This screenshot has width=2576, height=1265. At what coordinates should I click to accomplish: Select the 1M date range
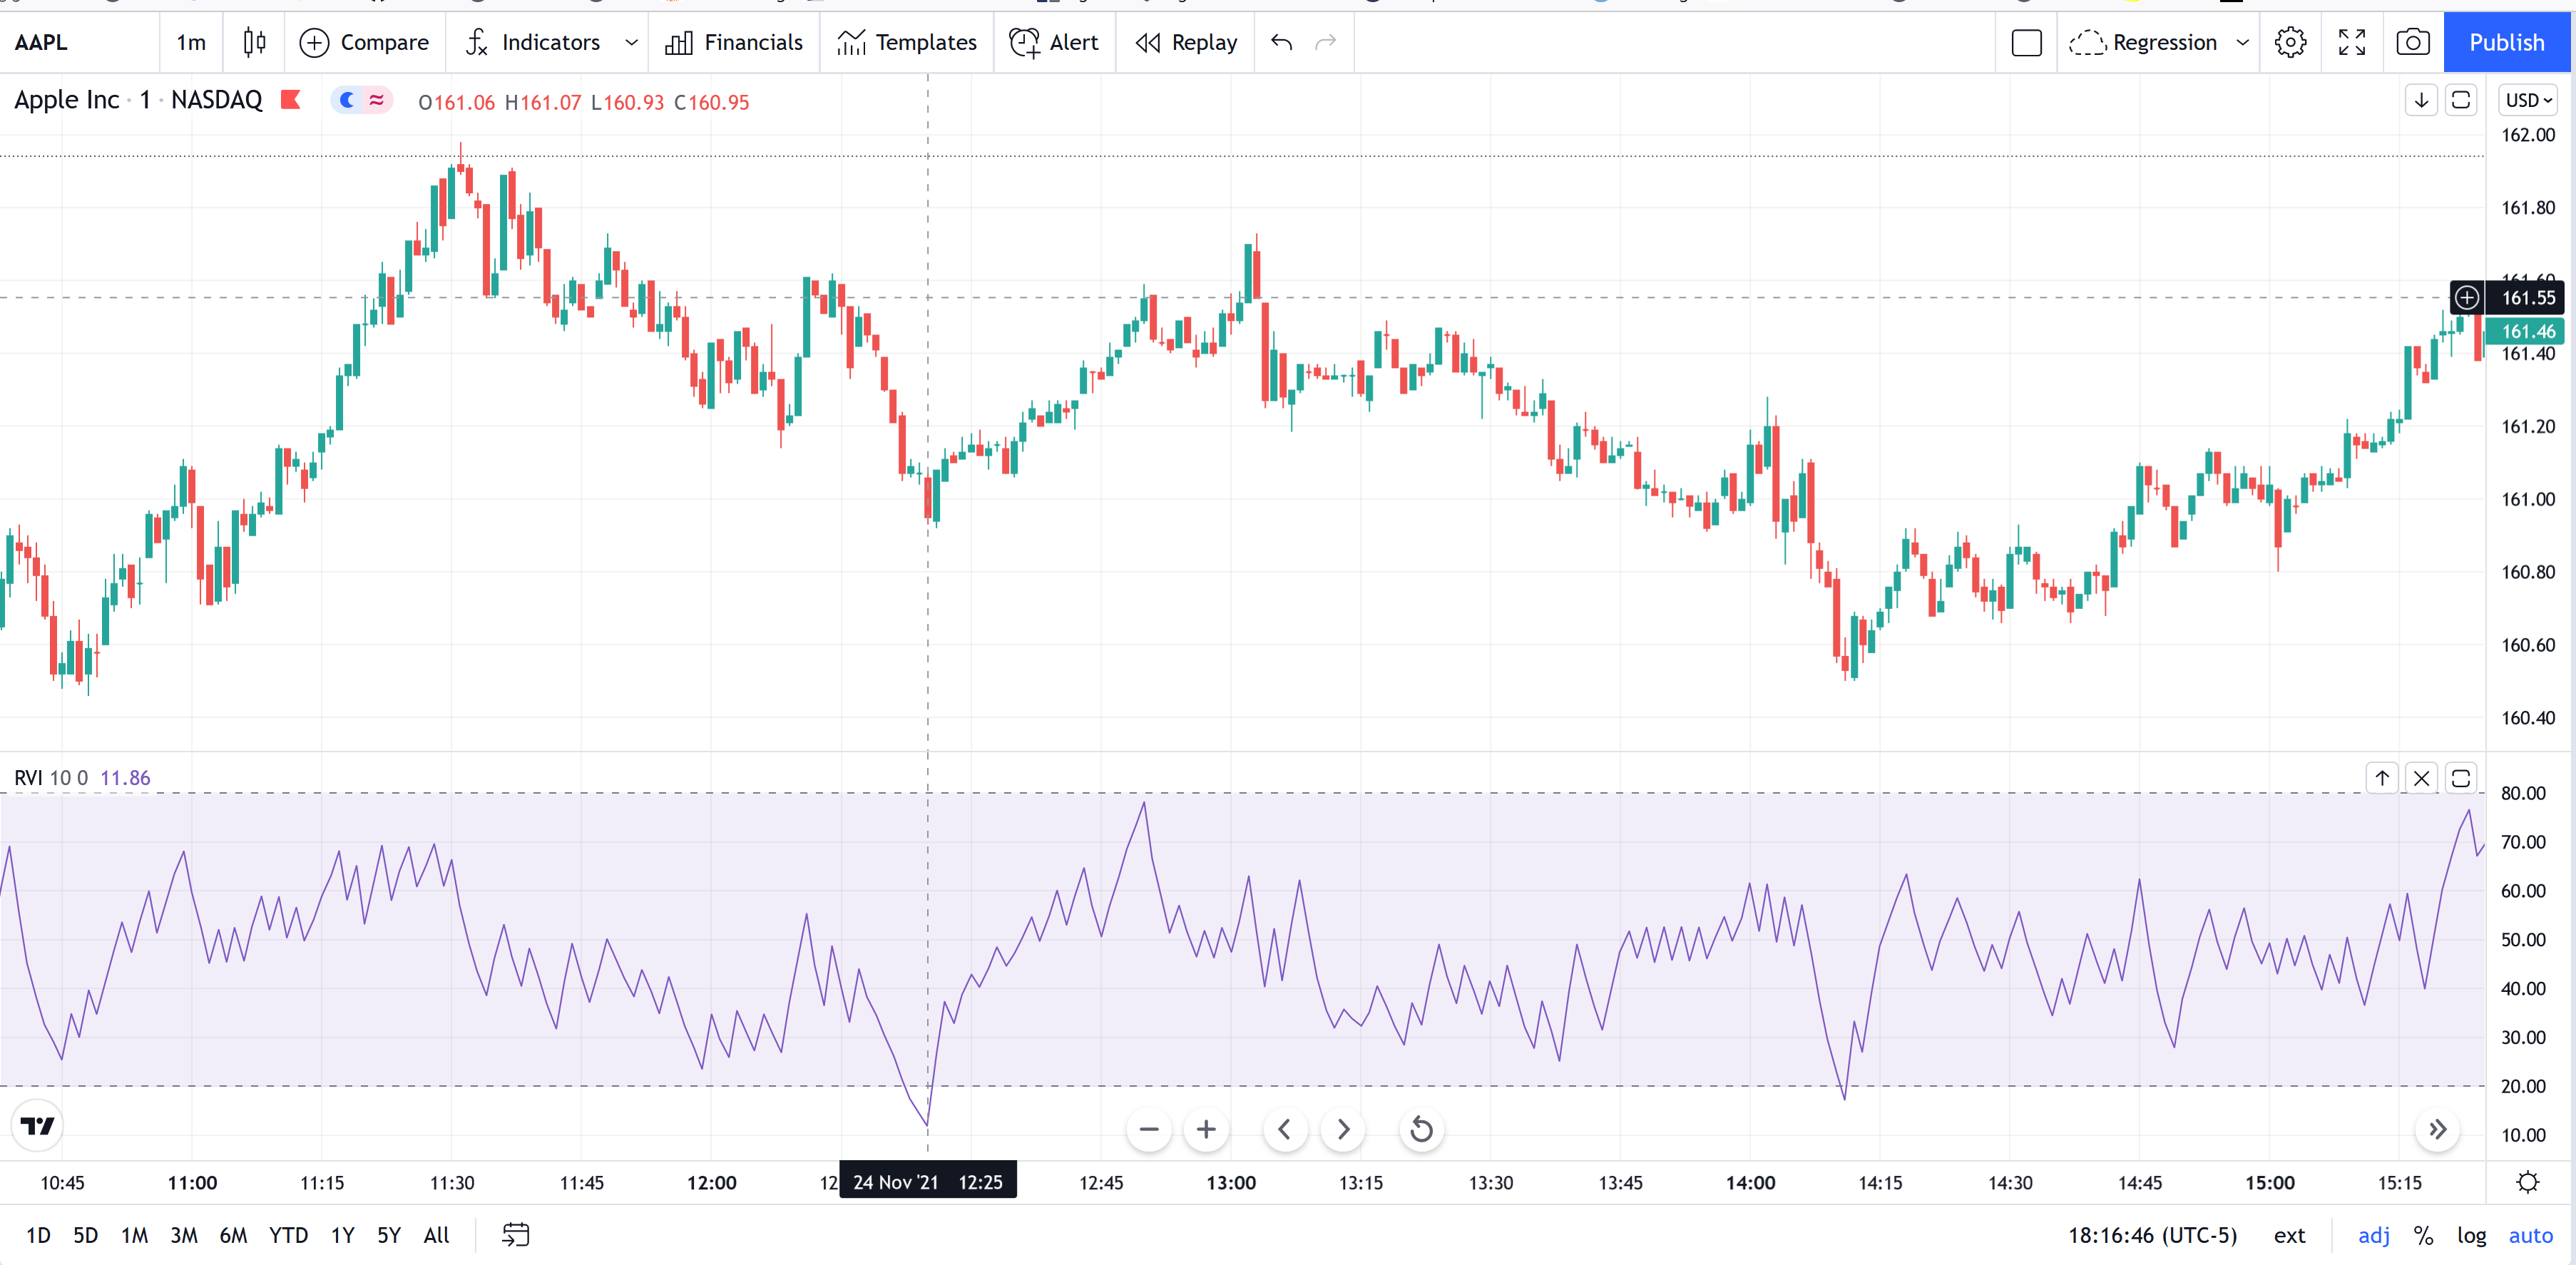[x=134, y=1235]
